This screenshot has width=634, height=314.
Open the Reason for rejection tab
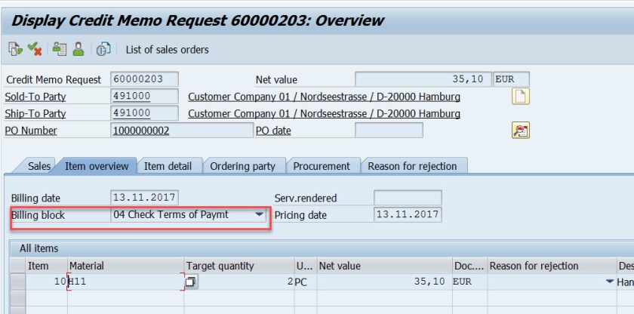[412, 166]
